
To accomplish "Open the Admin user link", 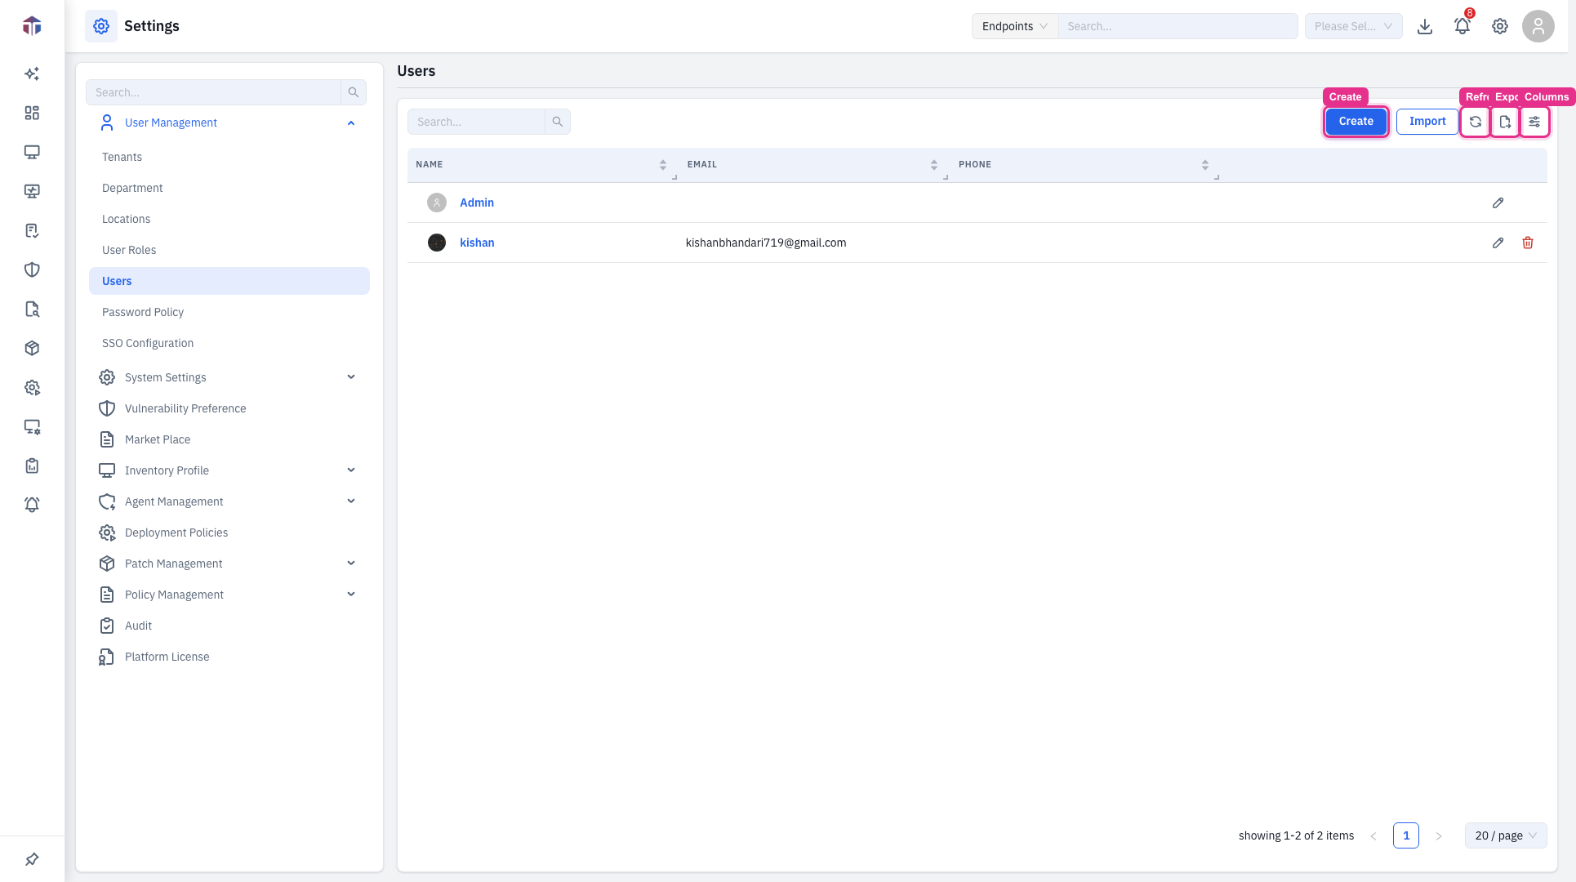I will (x=477, y=203).
